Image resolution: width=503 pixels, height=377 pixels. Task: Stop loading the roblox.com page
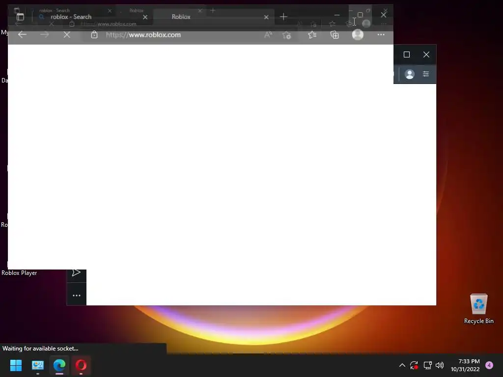coord(67,35)
